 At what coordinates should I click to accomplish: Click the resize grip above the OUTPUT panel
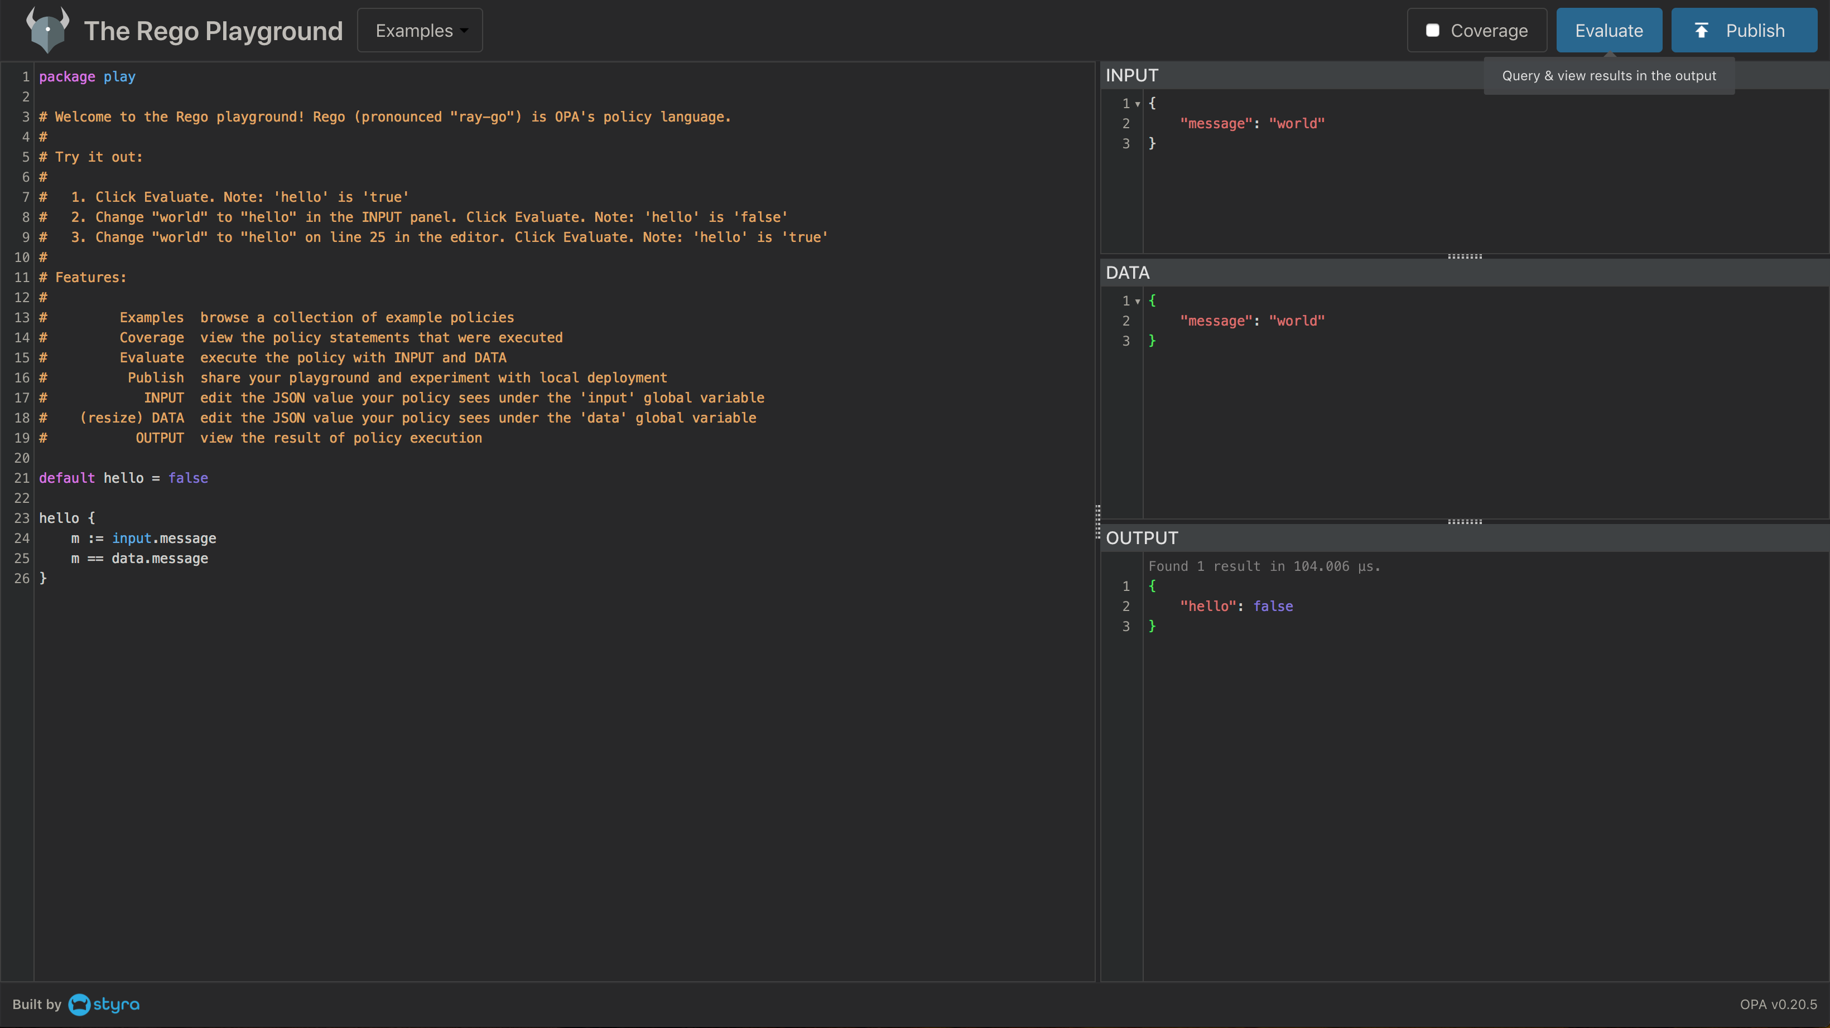1464,522
